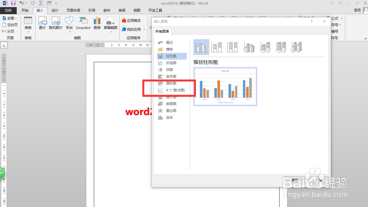Switch to References (引用) tab
This screenshot has width=368, height=207.
tap(92, 10)
